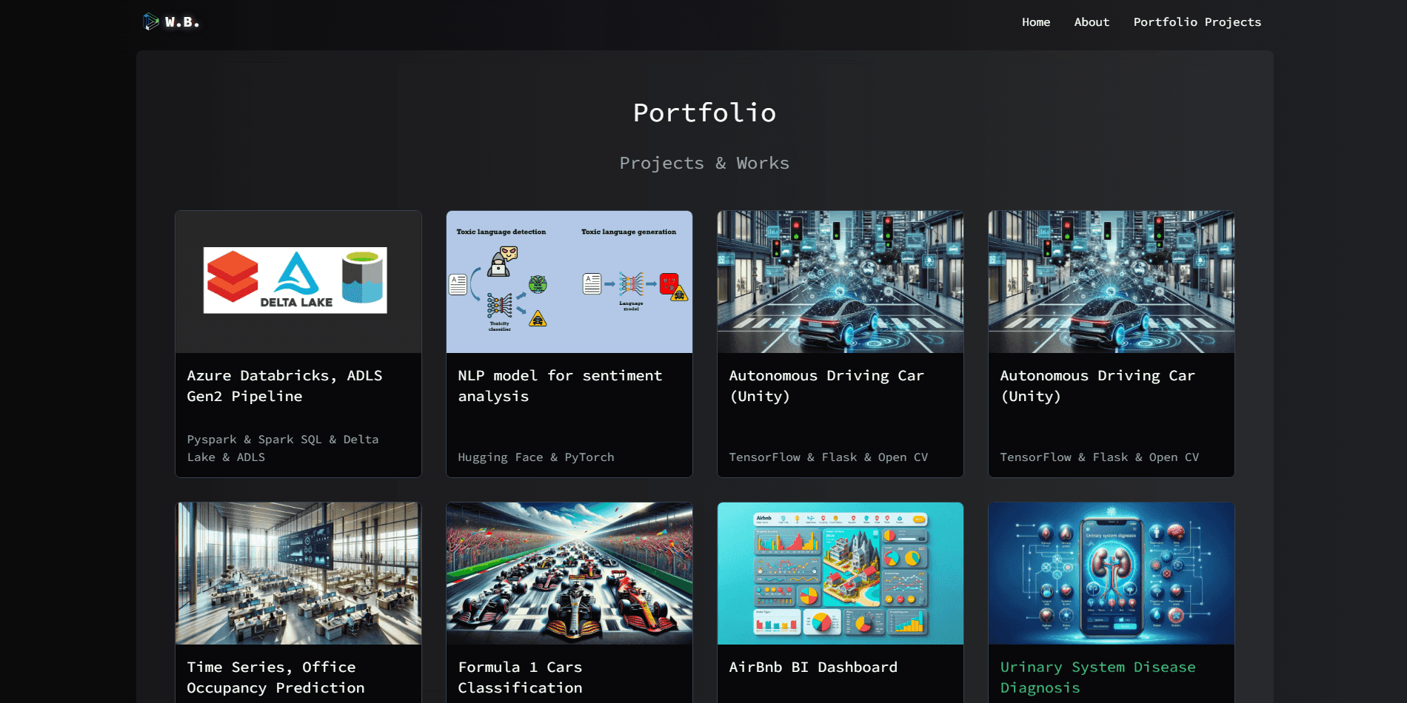
Task: Open Portfolio Projects in navigation
Action: point(1197,22)
